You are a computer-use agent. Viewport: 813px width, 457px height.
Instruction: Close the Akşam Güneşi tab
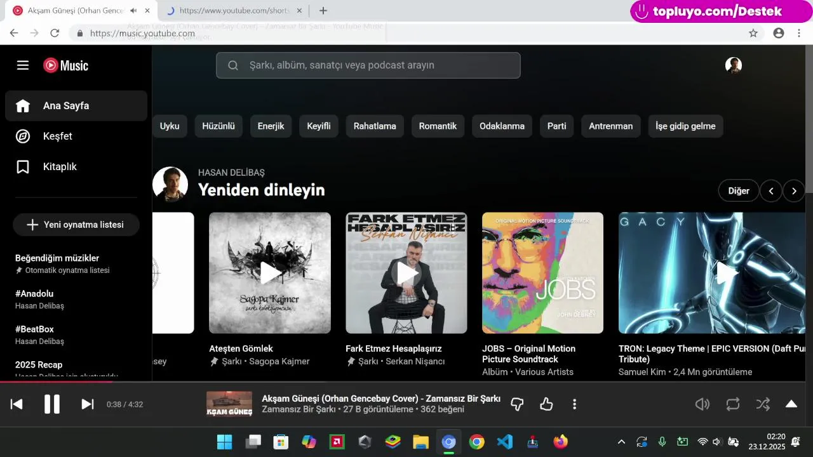(x=147, y=11)
